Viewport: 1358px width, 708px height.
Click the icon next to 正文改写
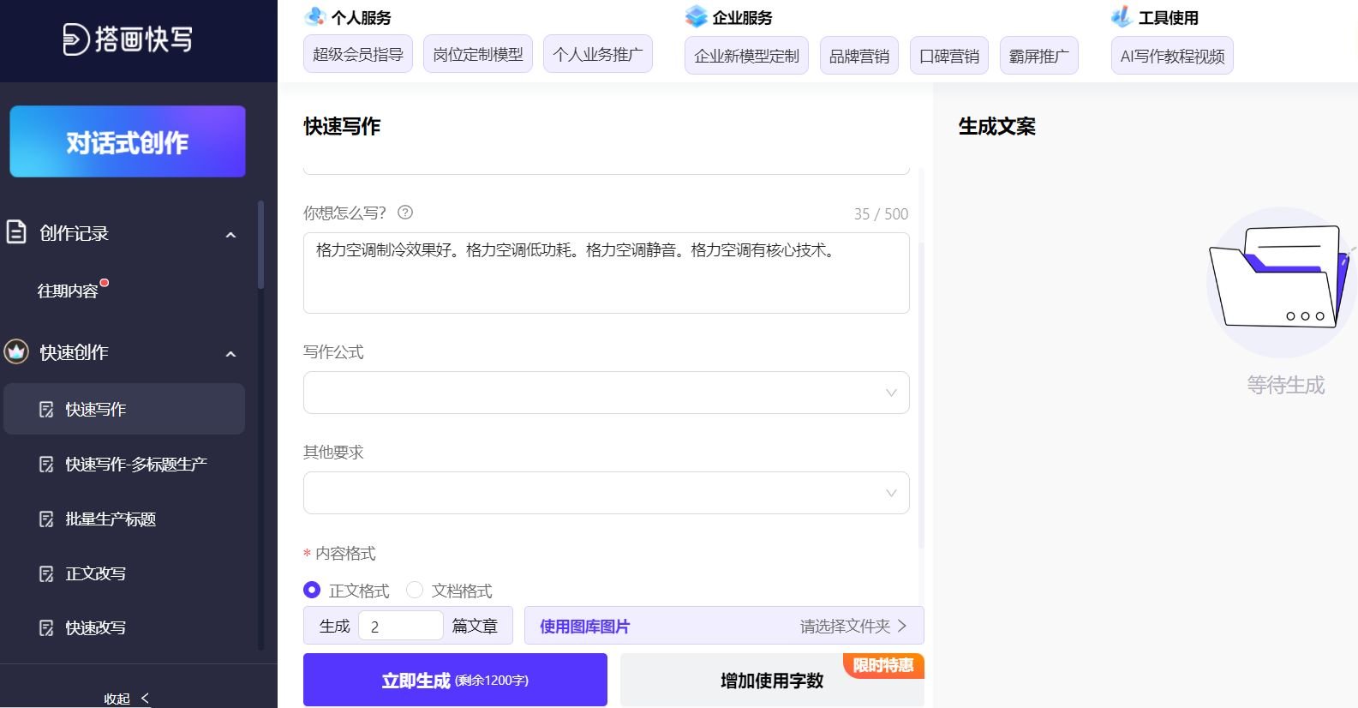click(46, 573)
